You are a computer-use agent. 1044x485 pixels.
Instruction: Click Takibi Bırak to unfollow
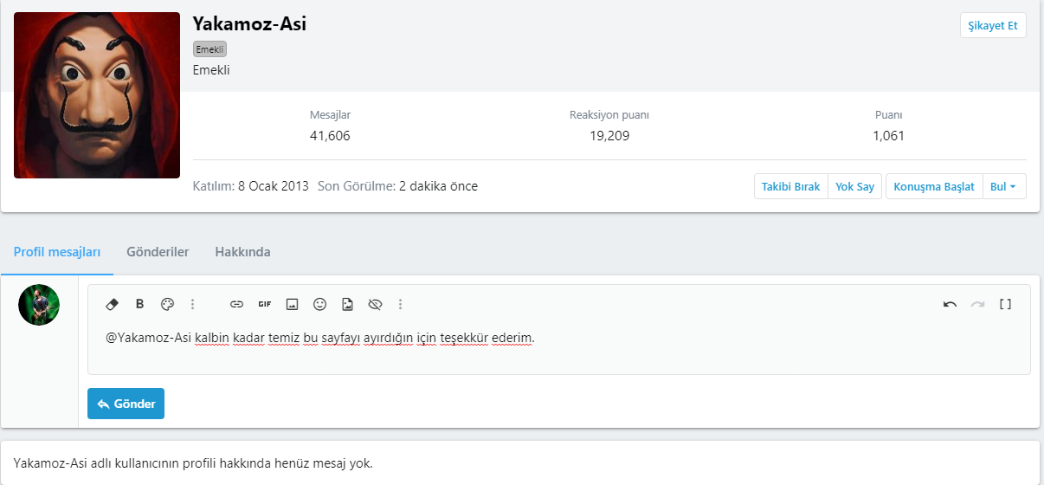coord(790,186)
